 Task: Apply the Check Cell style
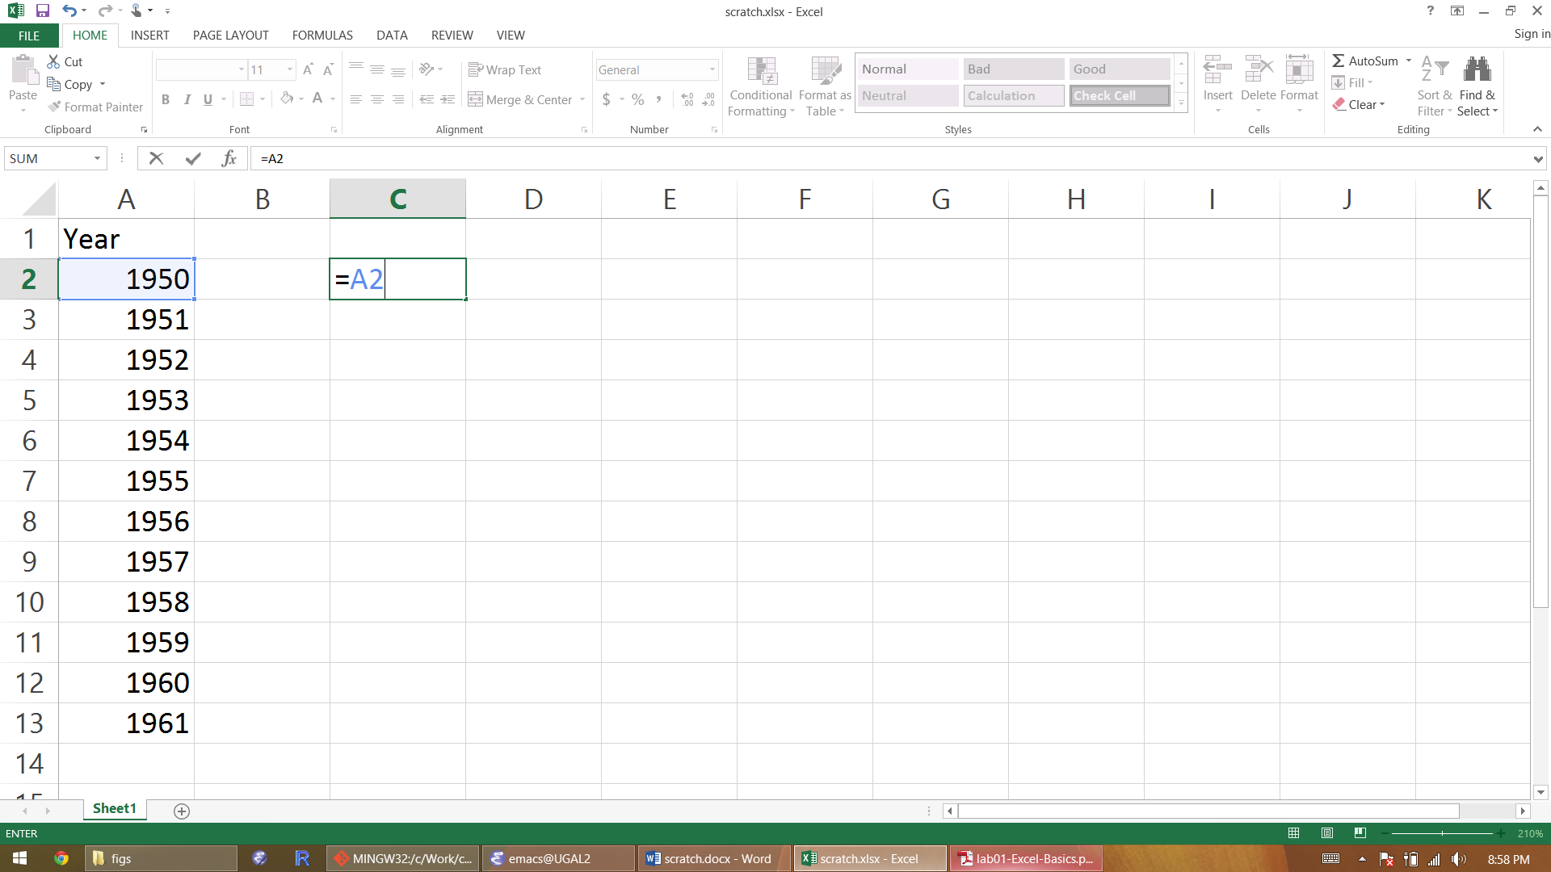1120,95
